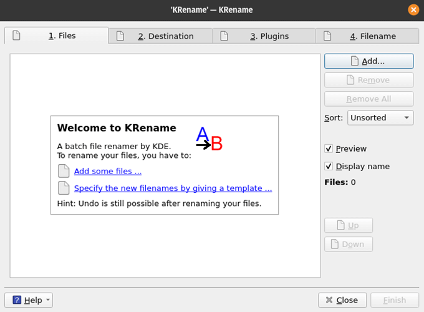This screenshot has width=424, height=312.
Task: Open the 'Specify the new filenames' template link
Action: pyautogui.click(x=173, y=188)
